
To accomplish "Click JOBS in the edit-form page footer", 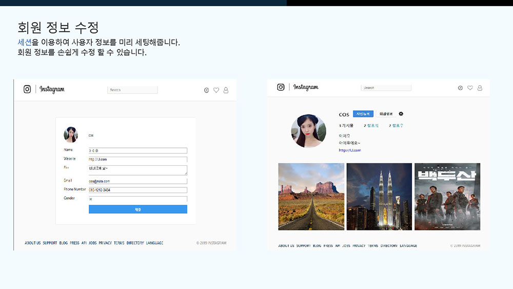I will pos(92,243).
